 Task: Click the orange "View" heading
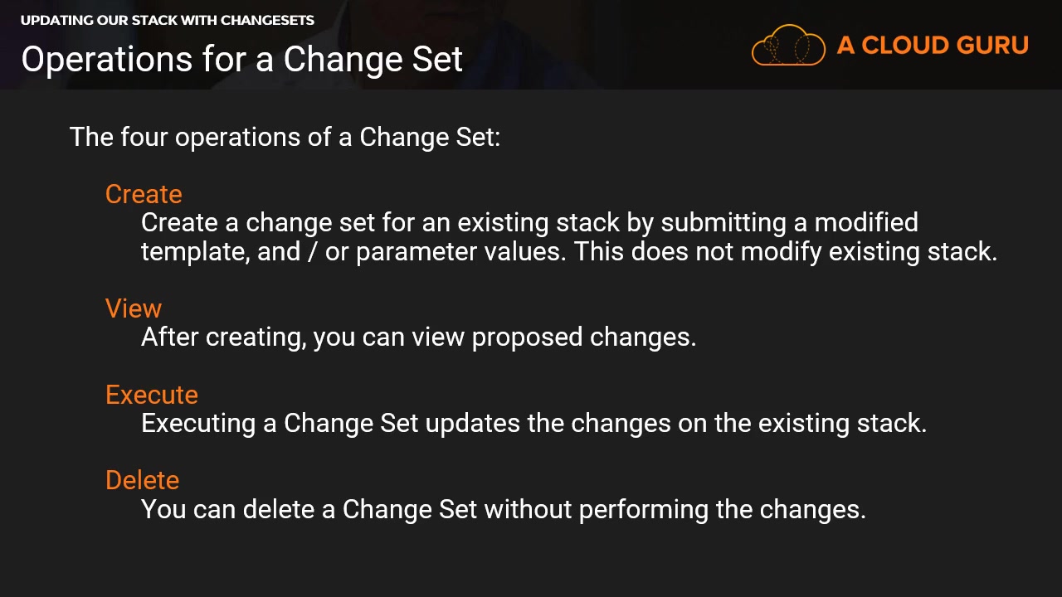coord(133,308)
